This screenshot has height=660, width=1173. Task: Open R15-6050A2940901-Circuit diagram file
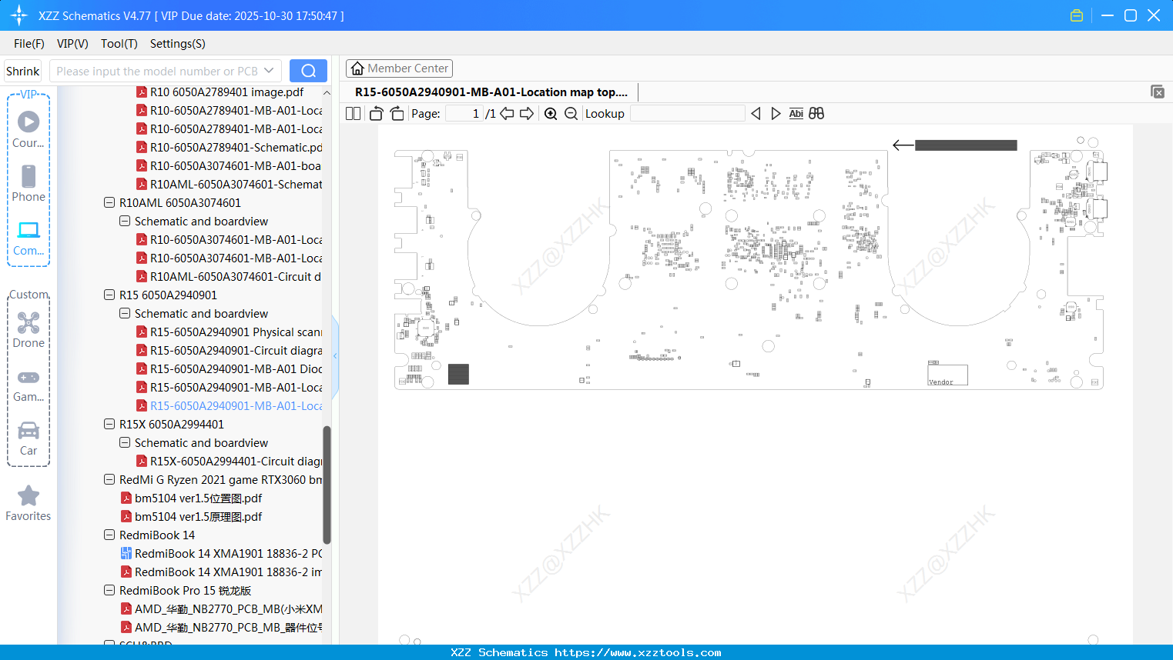pos(230,351)
